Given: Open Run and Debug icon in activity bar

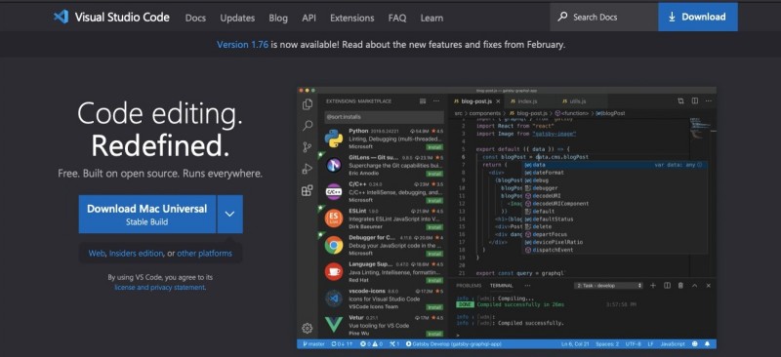Looking at the screenshot, I should (x=308, y=169).
